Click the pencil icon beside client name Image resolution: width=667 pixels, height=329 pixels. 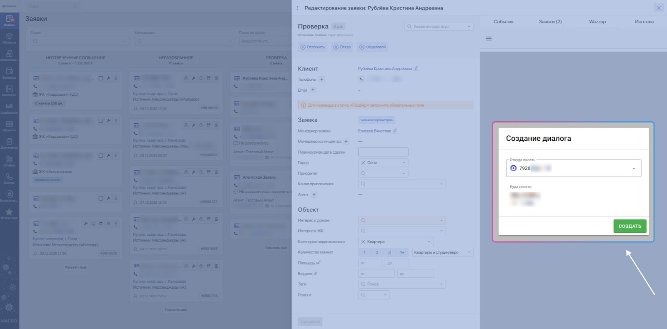coord(416,69)
